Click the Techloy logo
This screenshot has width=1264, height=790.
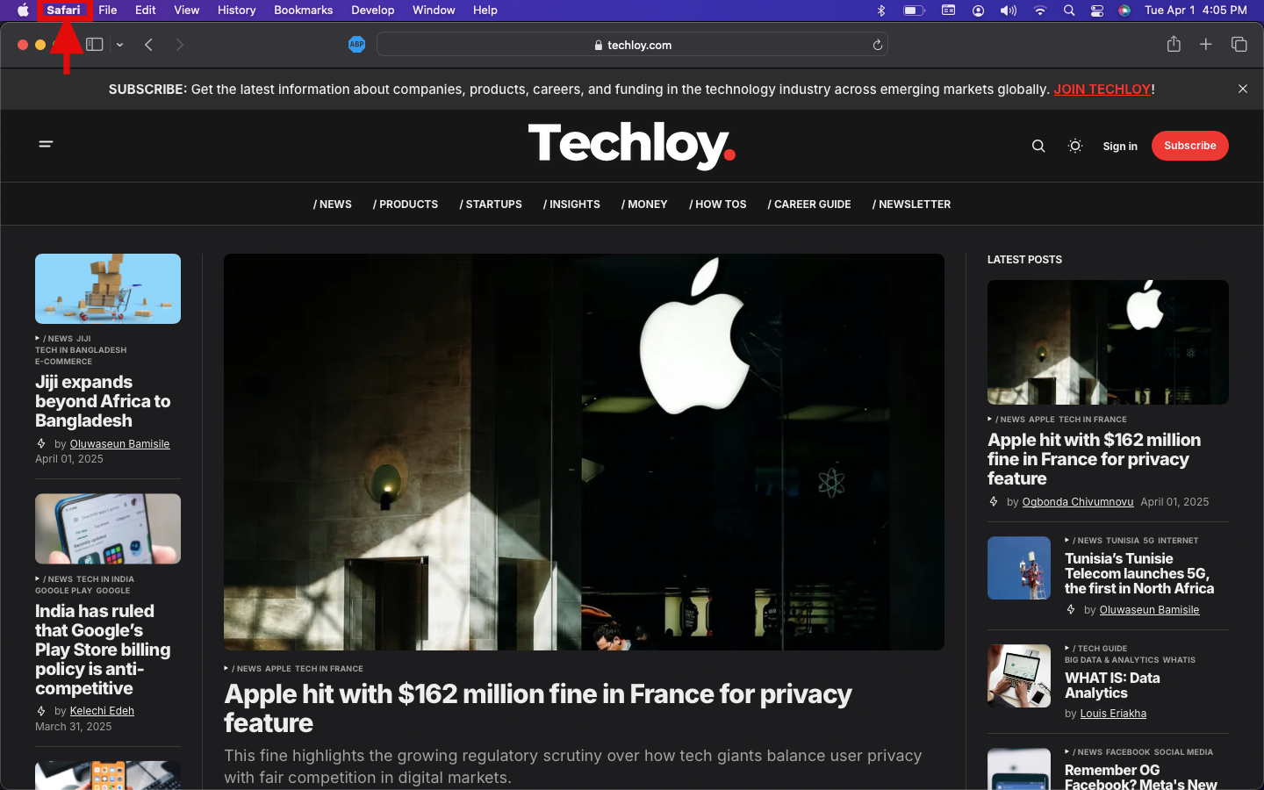(631, 146)
